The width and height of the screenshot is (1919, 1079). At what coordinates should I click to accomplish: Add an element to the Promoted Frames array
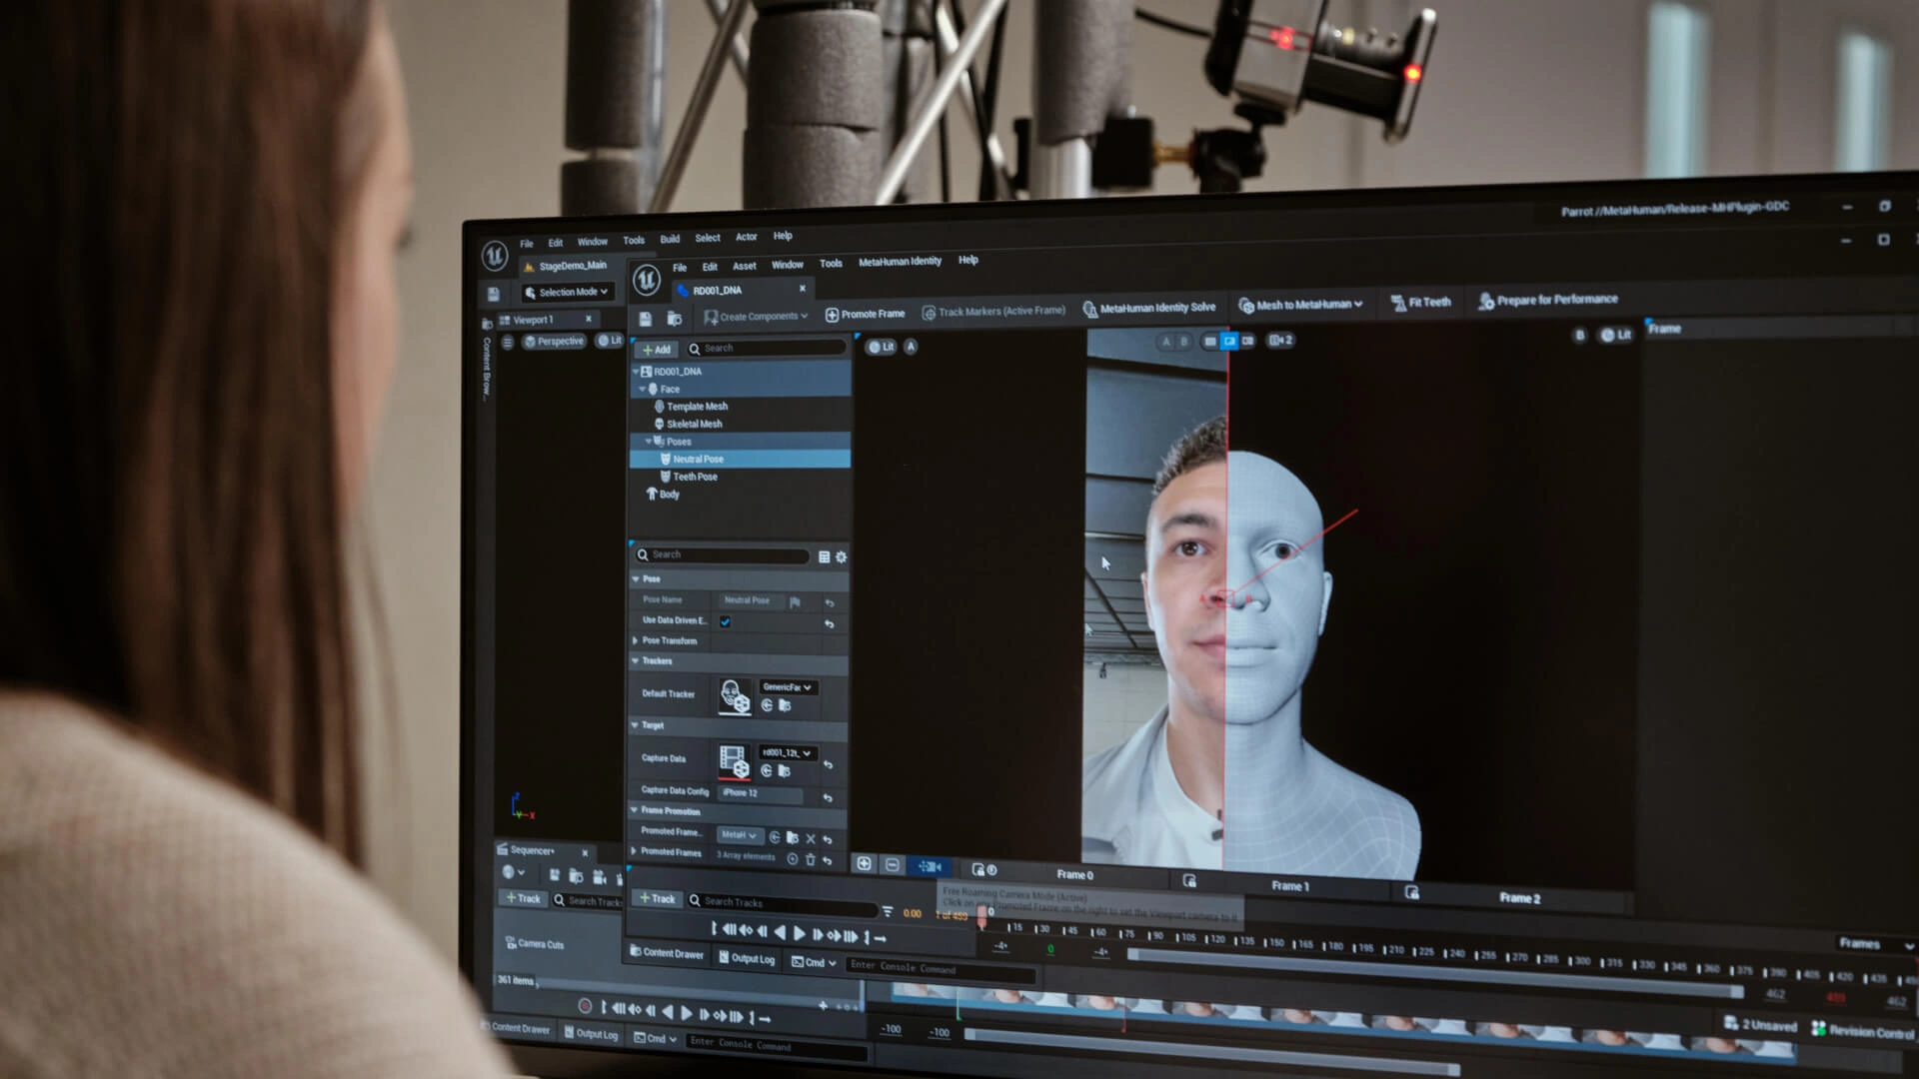[792, 858]
